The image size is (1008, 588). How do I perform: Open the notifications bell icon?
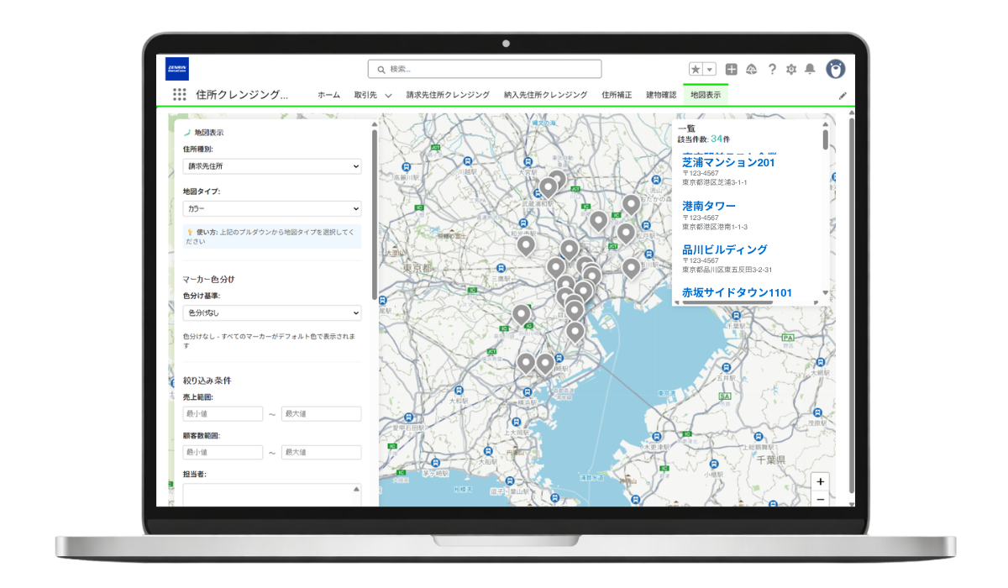pos(810,69)
